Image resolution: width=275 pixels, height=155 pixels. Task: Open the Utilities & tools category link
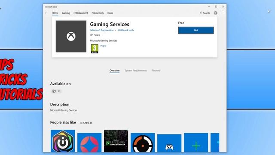[x=126, y=30]
